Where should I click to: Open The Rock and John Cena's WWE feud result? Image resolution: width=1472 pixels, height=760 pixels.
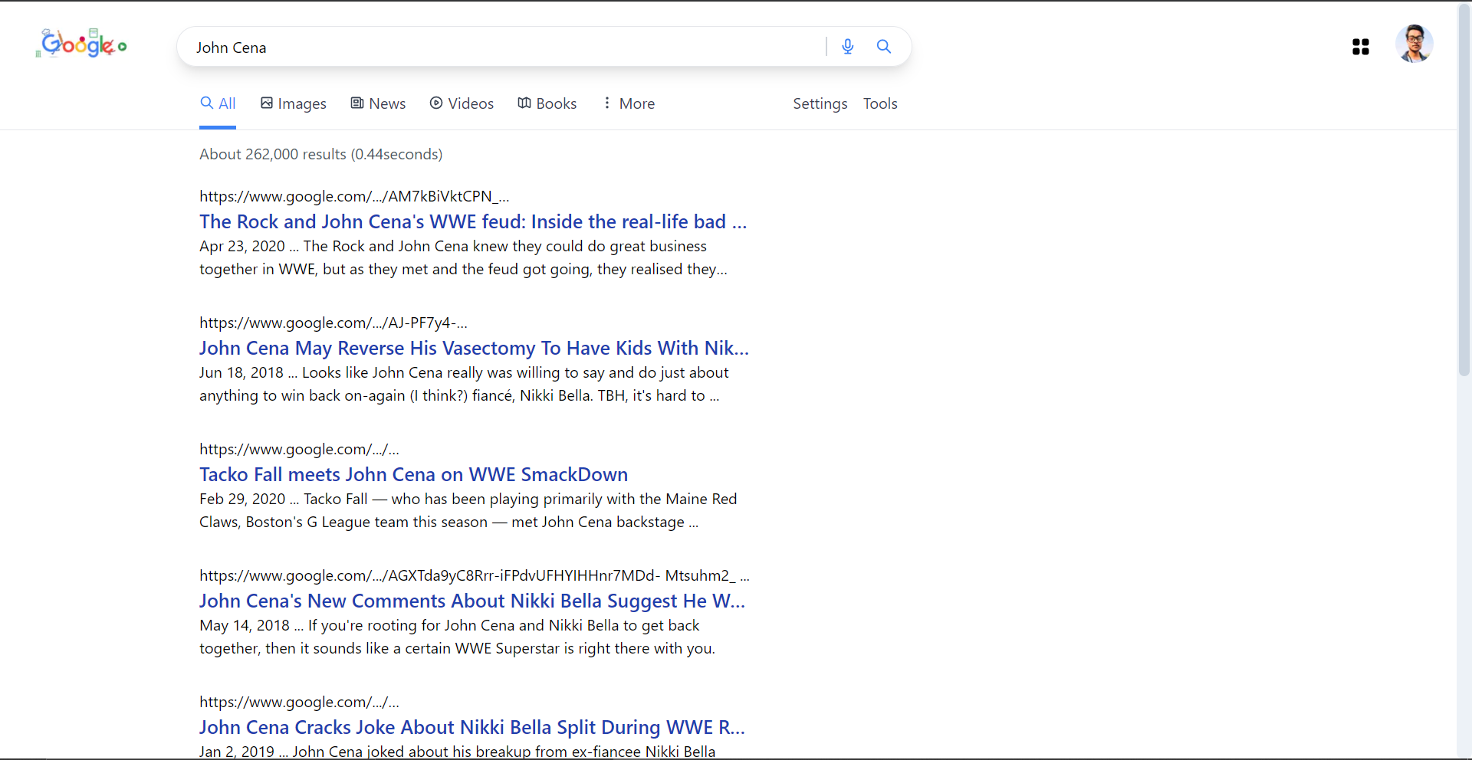[x=473, y=221]
